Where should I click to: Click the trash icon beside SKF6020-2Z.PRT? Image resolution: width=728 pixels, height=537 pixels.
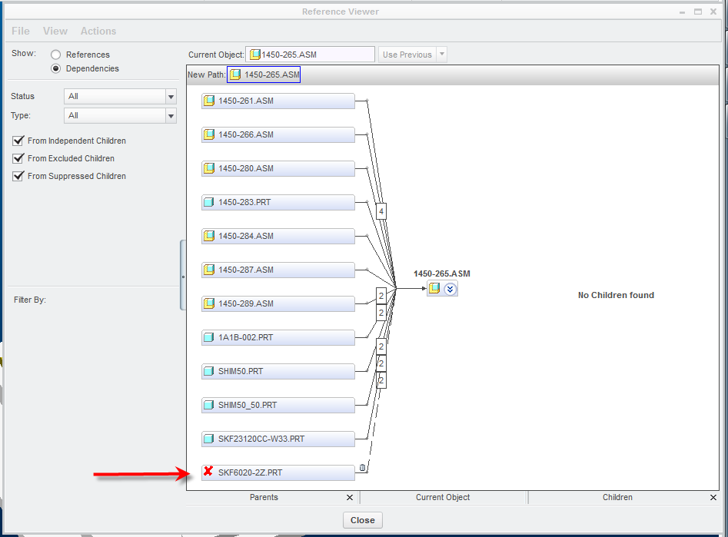363,468
